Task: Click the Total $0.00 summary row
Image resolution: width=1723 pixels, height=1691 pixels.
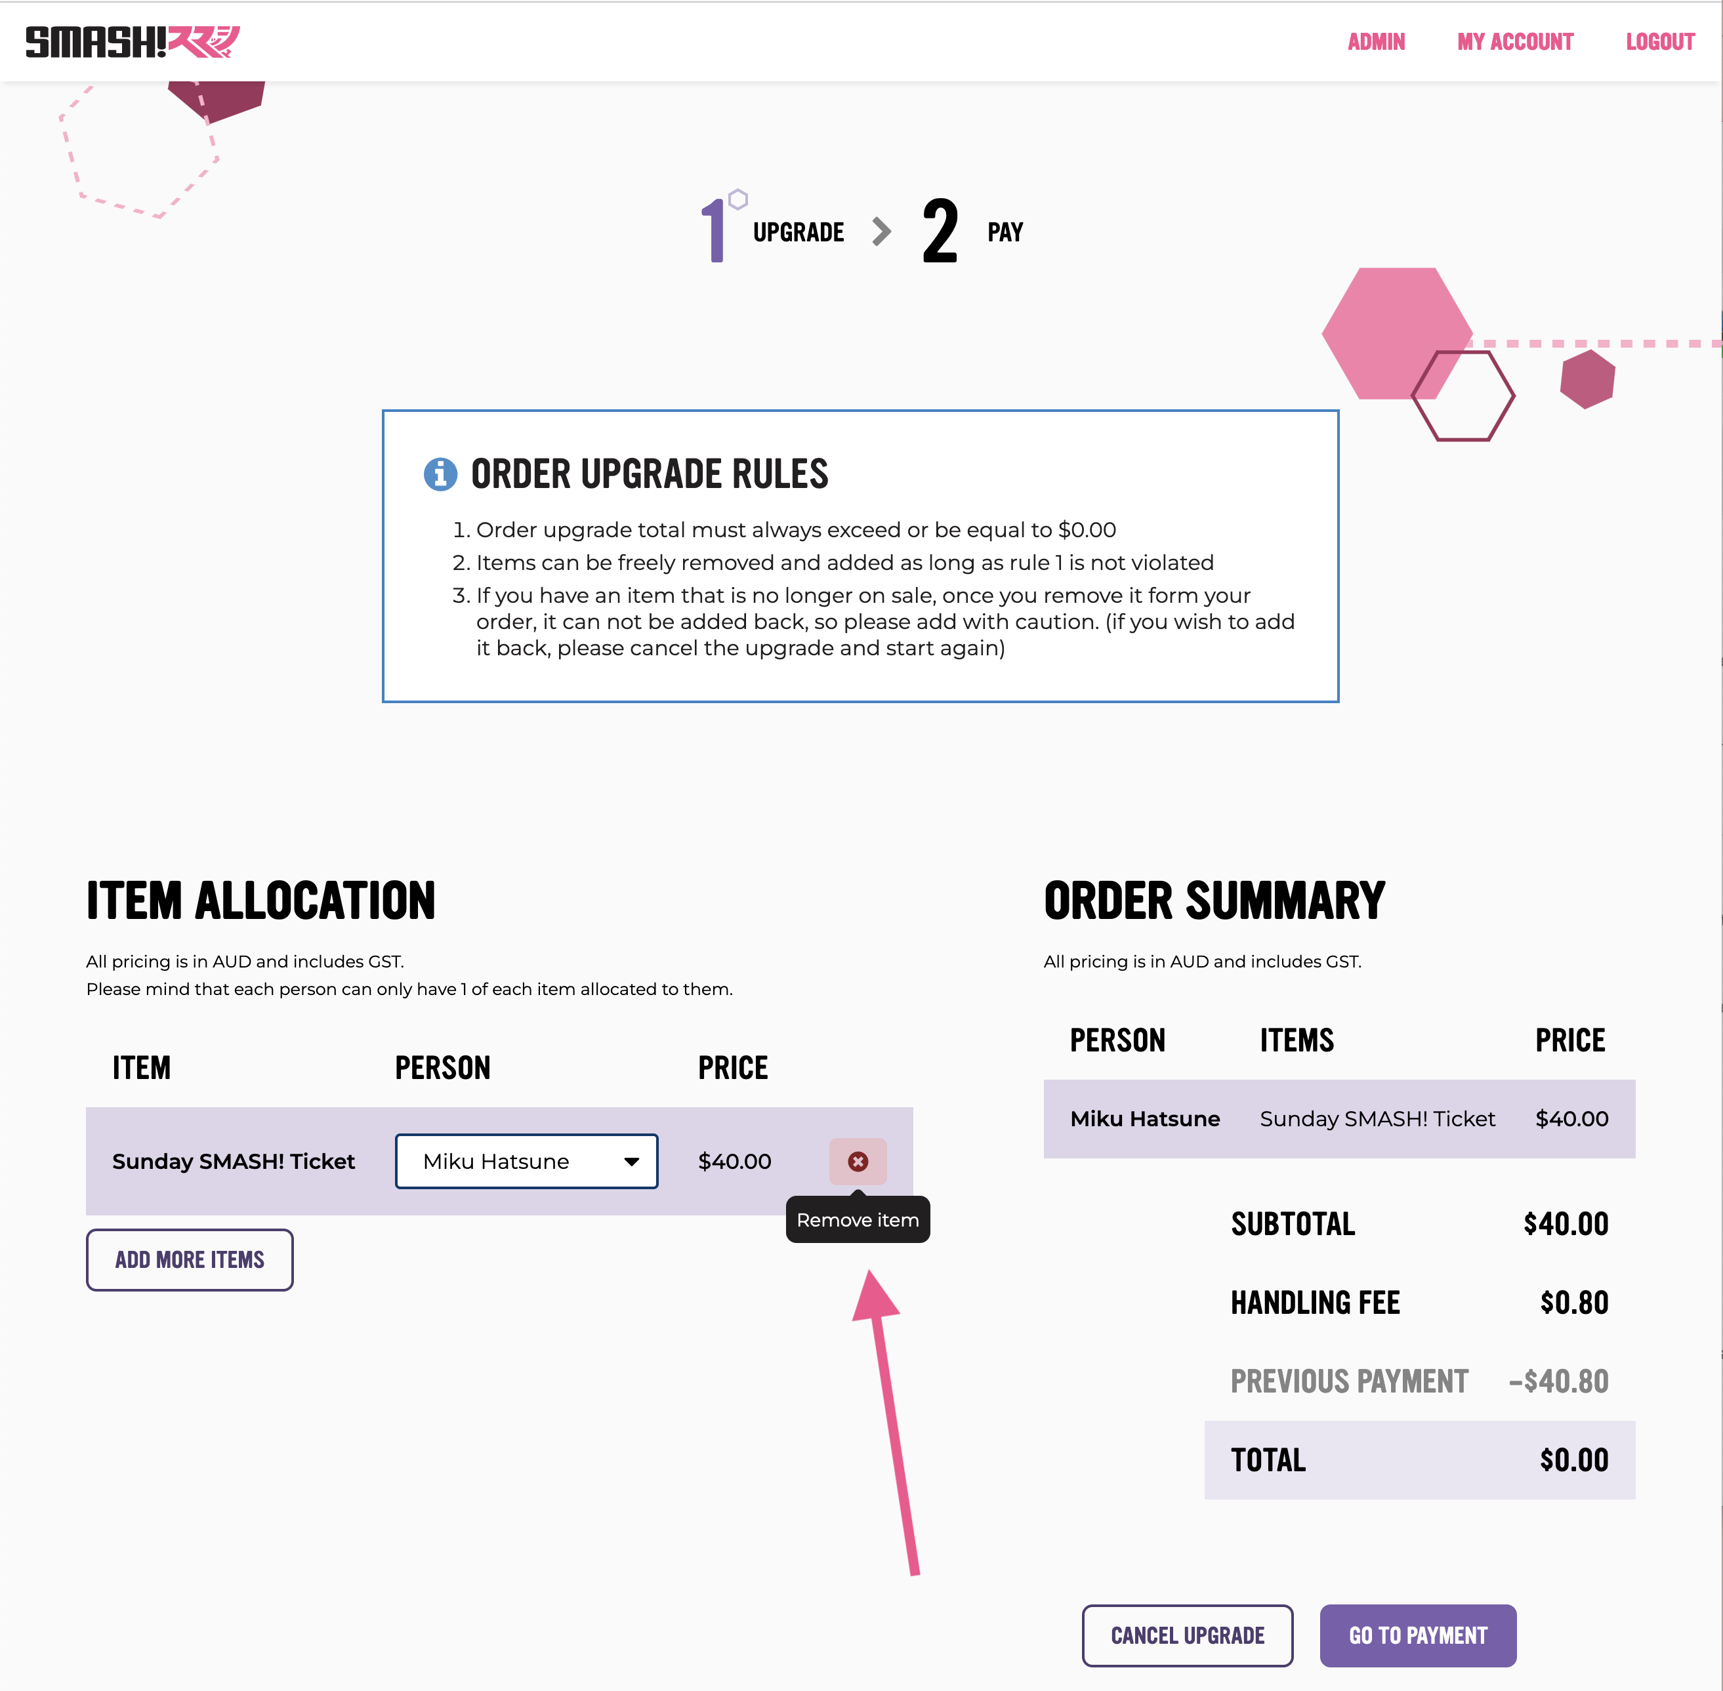Action: click(1419, 1459)
